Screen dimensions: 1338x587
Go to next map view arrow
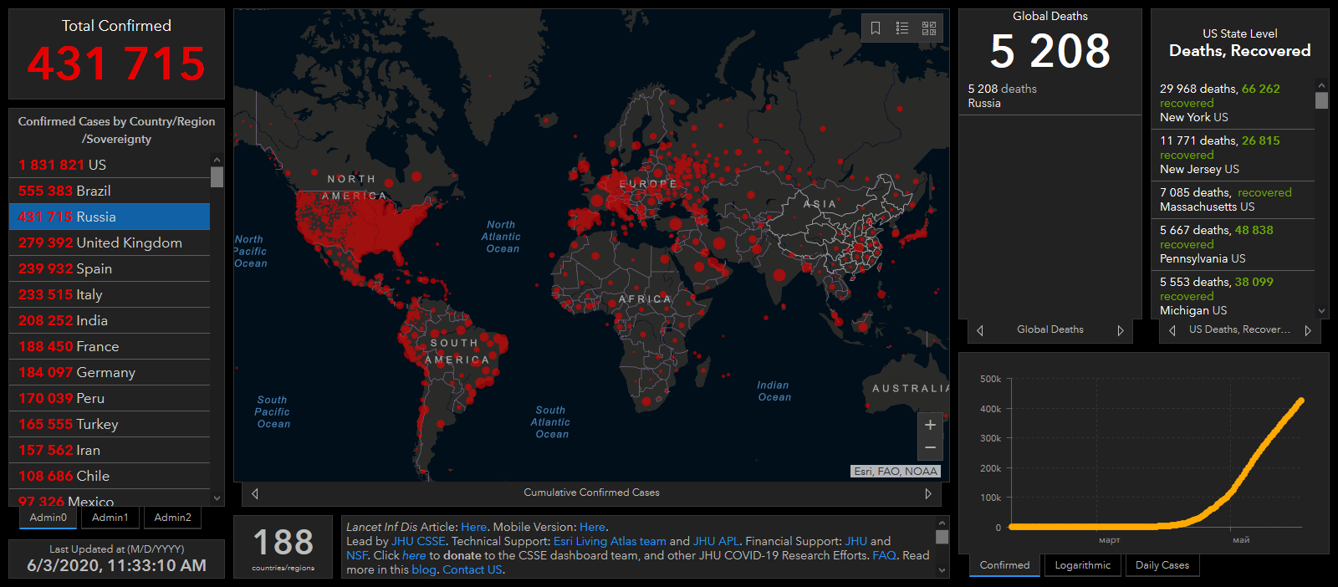pos(928,493)
